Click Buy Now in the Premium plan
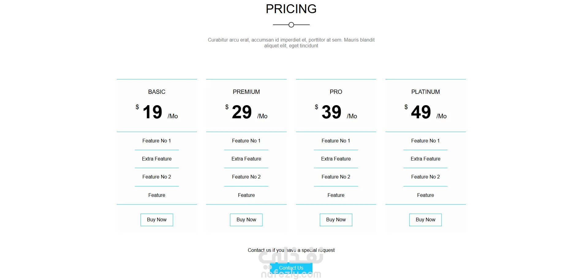The image size is (582, 280). point(246,220)
